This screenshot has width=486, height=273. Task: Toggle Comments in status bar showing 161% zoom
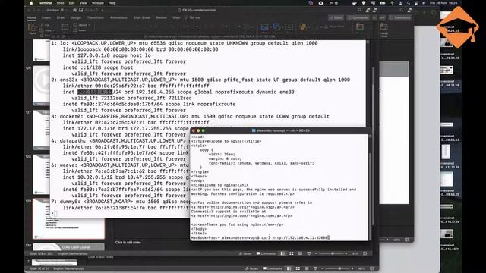[x=273, y=268]
